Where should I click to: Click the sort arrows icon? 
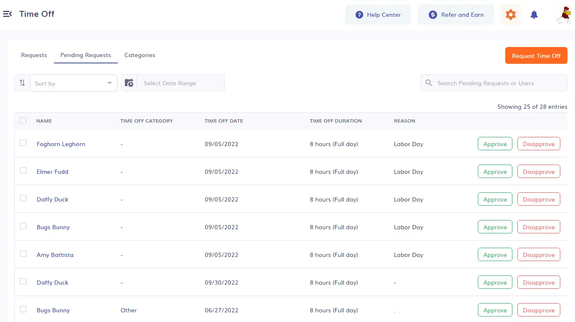22,83
